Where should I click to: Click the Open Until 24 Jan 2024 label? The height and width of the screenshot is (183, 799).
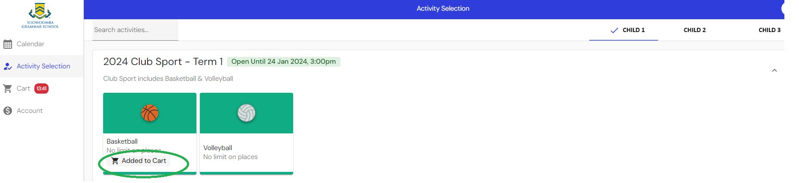[284, 62]
